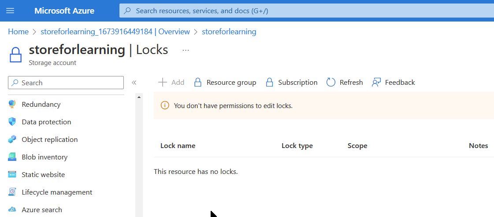Open the storeforlearning breadcrumb link
This screenshot has height=217, width=494.
pyautogui.click(x=229, y=32)
